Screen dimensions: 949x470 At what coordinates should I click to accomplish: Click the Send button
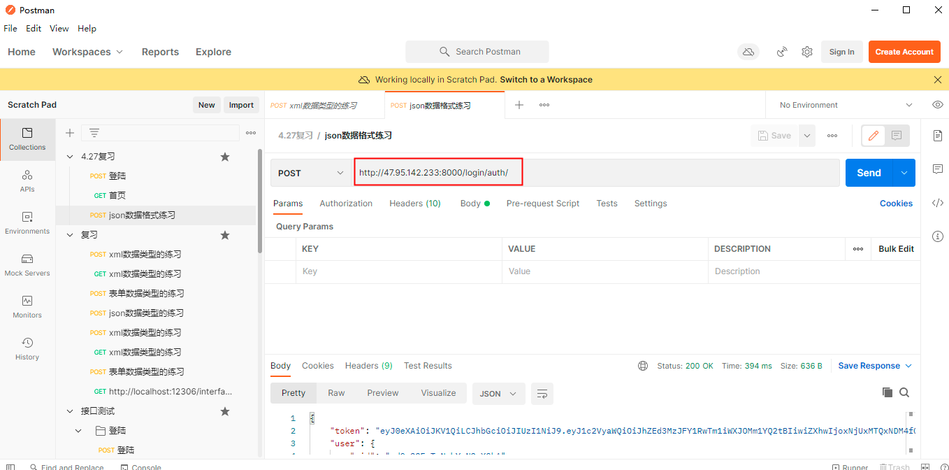click(869, 173)
